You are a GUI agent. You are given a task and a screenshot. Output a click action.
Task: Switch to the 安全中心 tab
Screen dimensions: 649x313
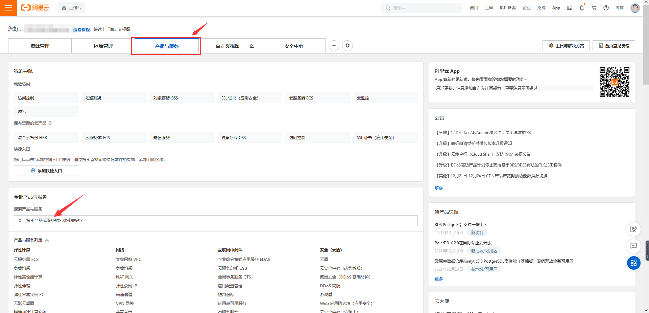tap(294, 46)
